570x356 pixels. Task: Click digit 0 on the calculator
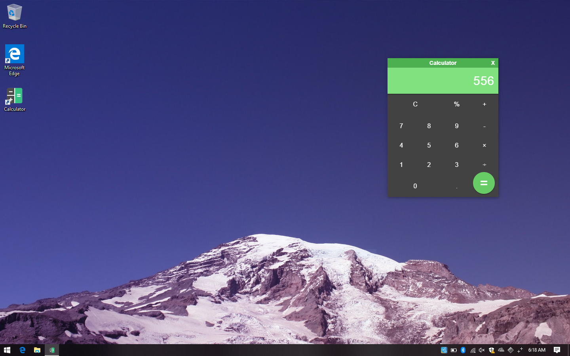[x=415, y=186]
